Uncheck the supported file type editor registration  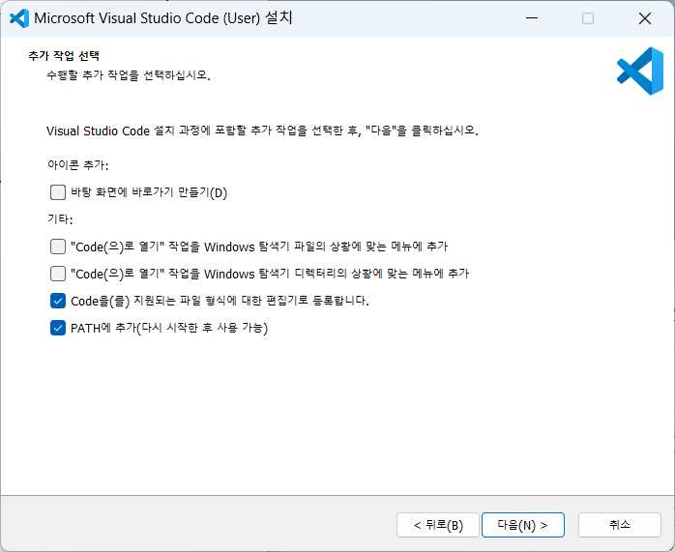(x=58, y=301)
